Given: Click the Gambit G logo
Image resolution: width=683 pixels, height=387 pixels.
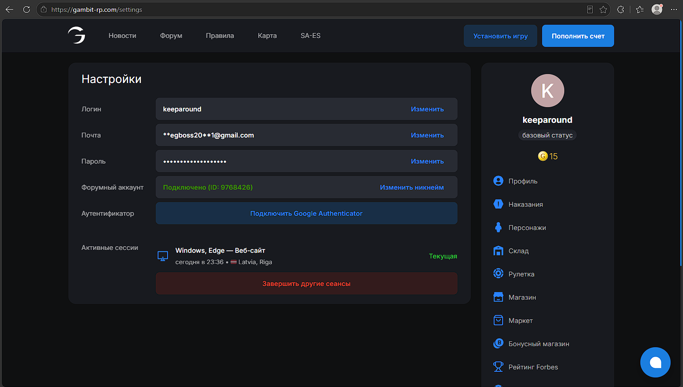Looking at the screenshot, I should pos(76,36).
